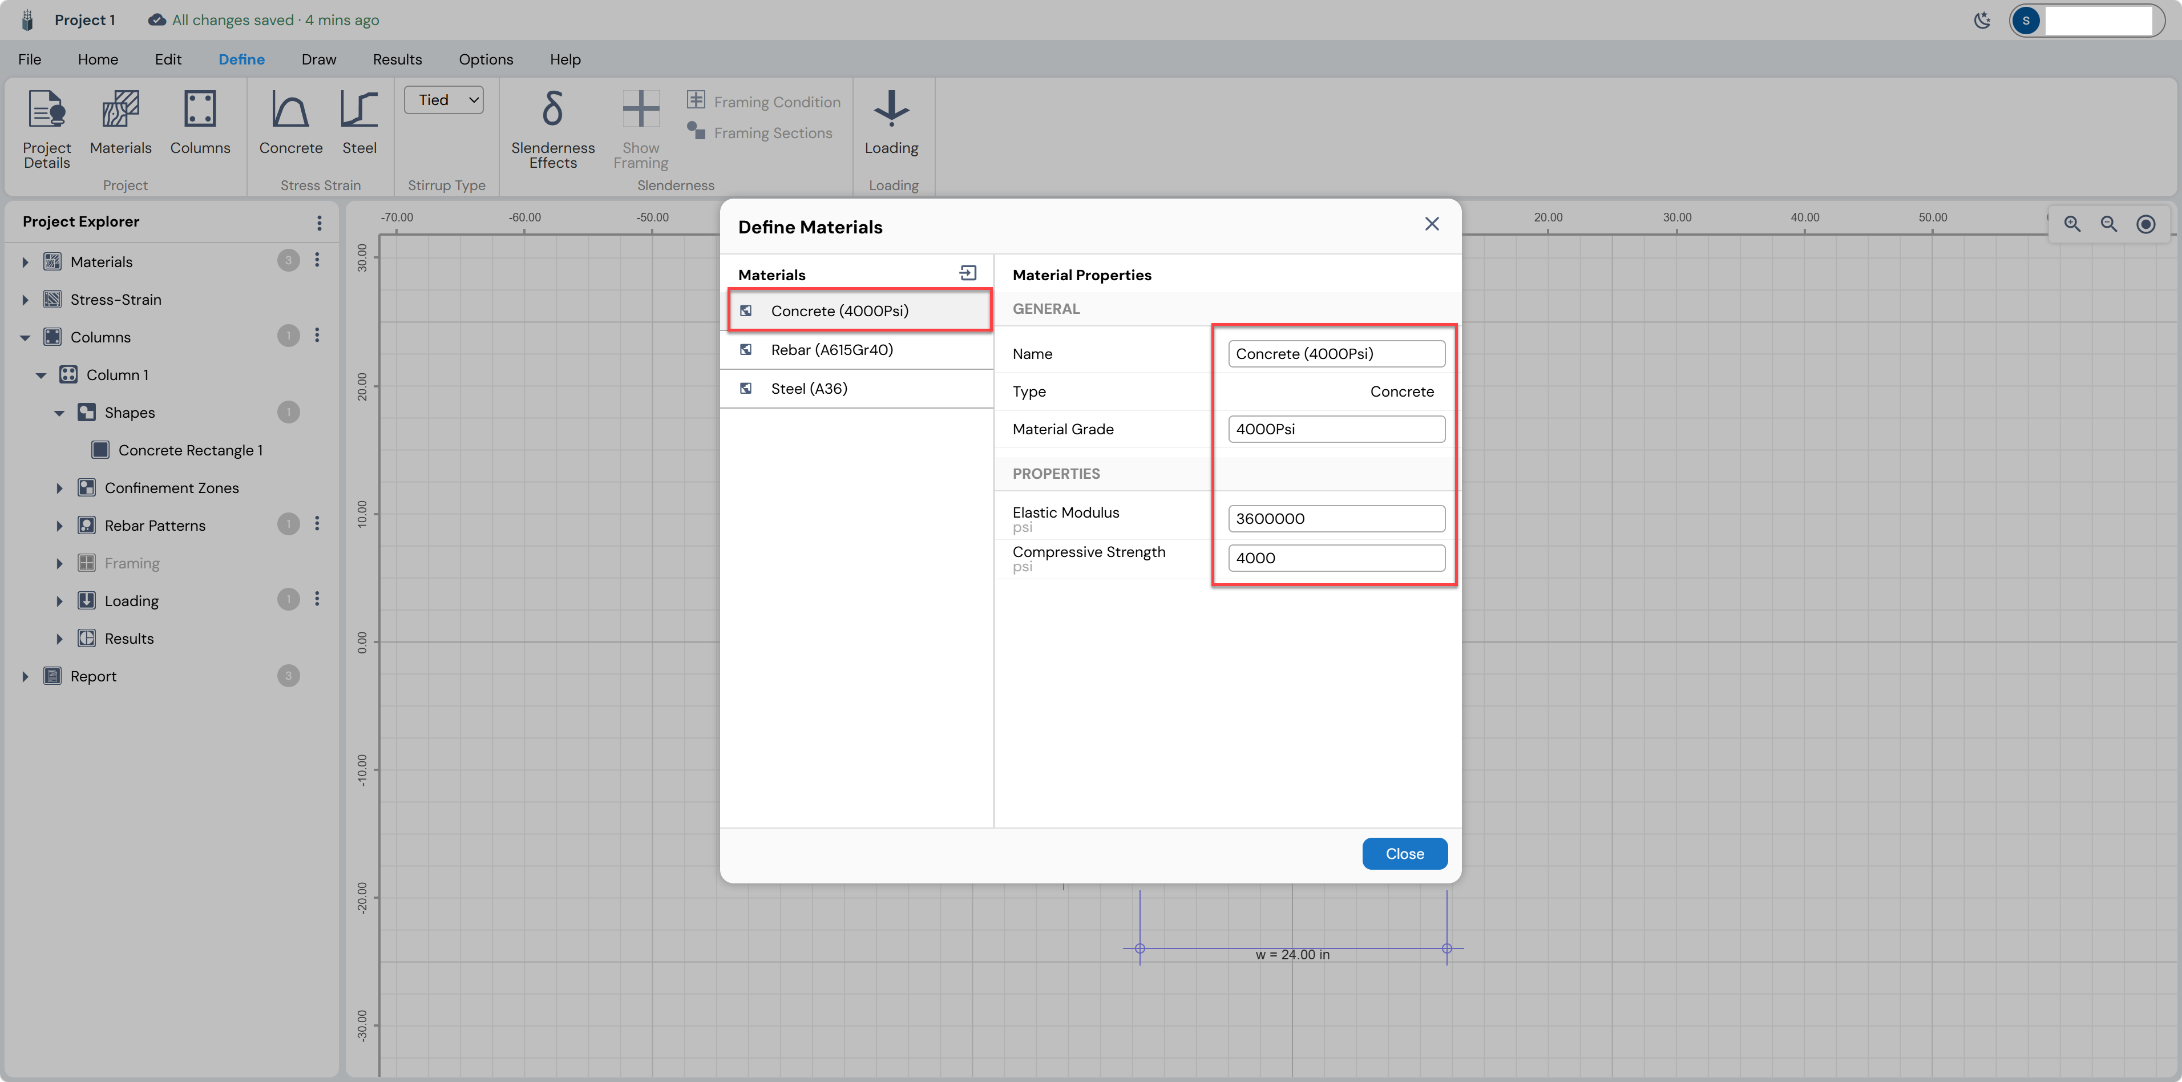Image resolution: width=2182 pixels, height=1082 pixels.
Task: Open the Loading definition tool
Action: [x=891, y=123]
